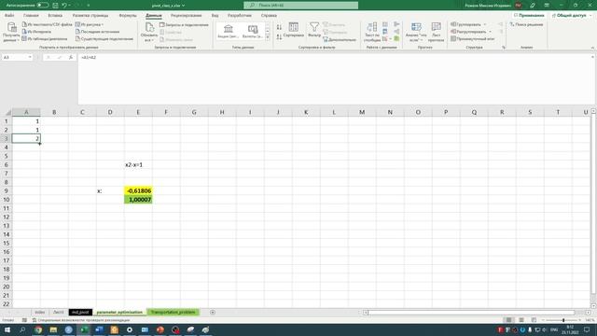This screenshot has height=336, width=597.
Task: Open the Windows Start menu
Action: tap(7, 329)
